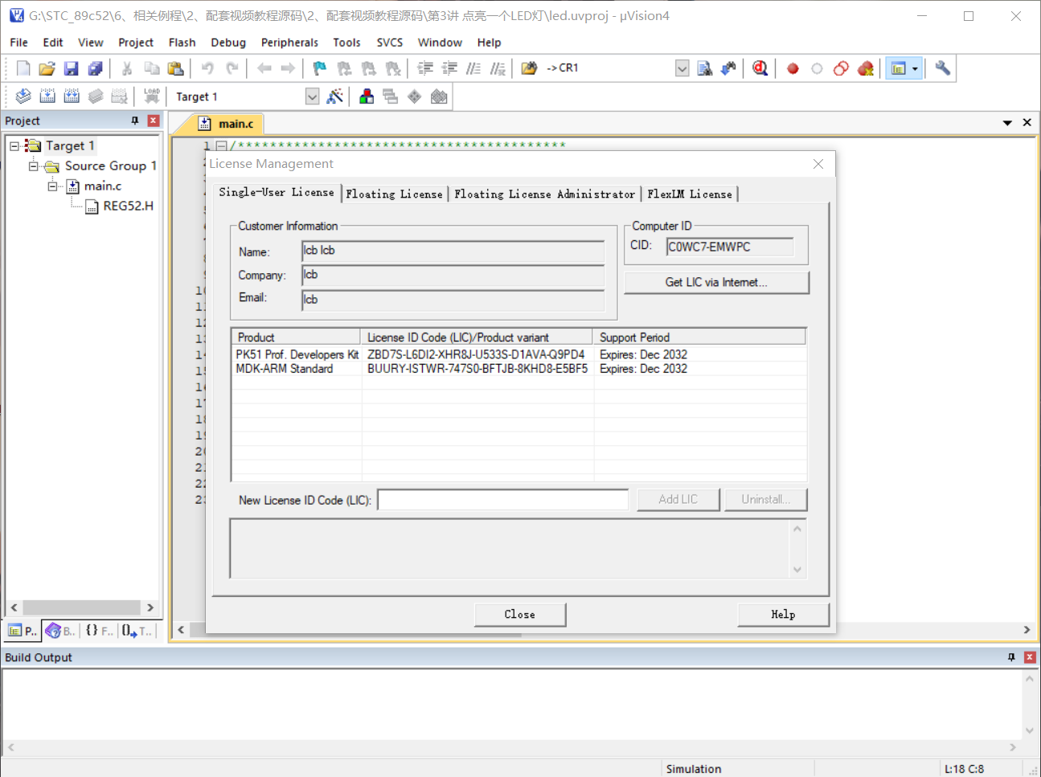Image resolution: width=1041 pixels, height=777 pixels.
Task: Collapse the Source Group 1 node
Action: (34, 166)
